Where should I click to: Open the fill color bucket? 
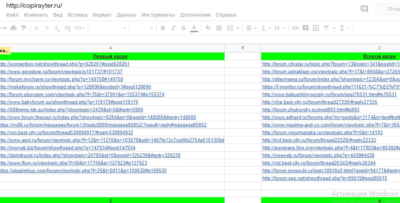coord(208,28)
